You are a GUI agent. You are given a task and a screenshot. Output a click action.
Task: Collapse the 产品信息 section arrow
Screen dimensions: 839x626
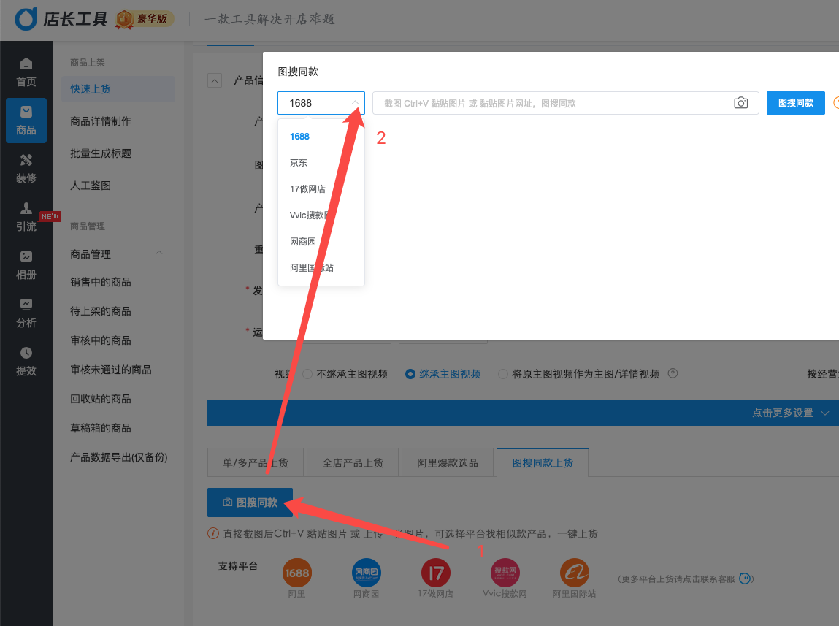pyautogui.click(x=215, y=81)
